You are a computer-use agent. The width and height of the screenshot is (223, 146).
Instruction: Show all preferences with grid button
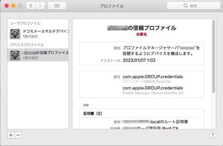(57, 6)
